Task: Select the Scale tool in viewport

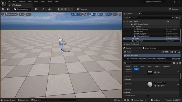Action: pyautogui.click(x=81, y=14)
